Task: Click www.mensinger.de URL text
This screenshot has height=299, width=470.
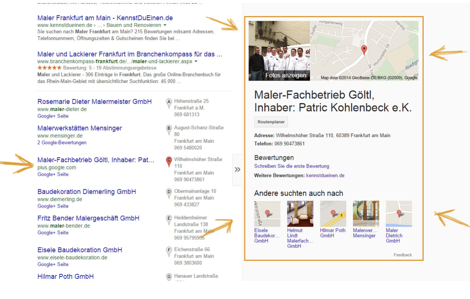Action: pos(60,136)
